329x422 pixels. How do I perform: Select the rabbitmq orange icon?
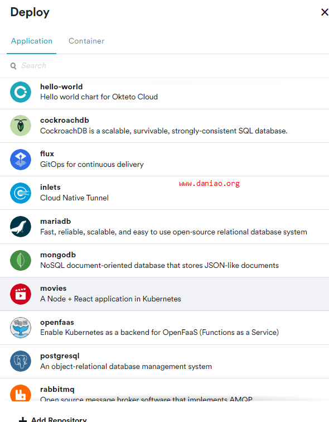[x=21, y=393]
